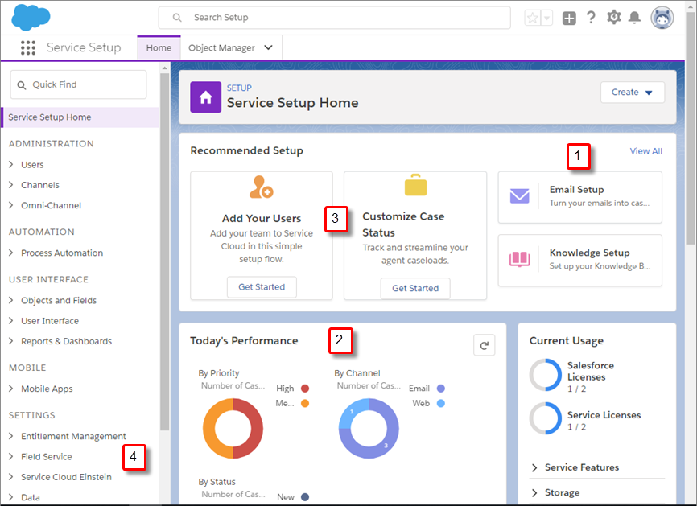The image size is (697, 506).
Task: Click the Search Setup magnifier icon
Action: (177, 18)
